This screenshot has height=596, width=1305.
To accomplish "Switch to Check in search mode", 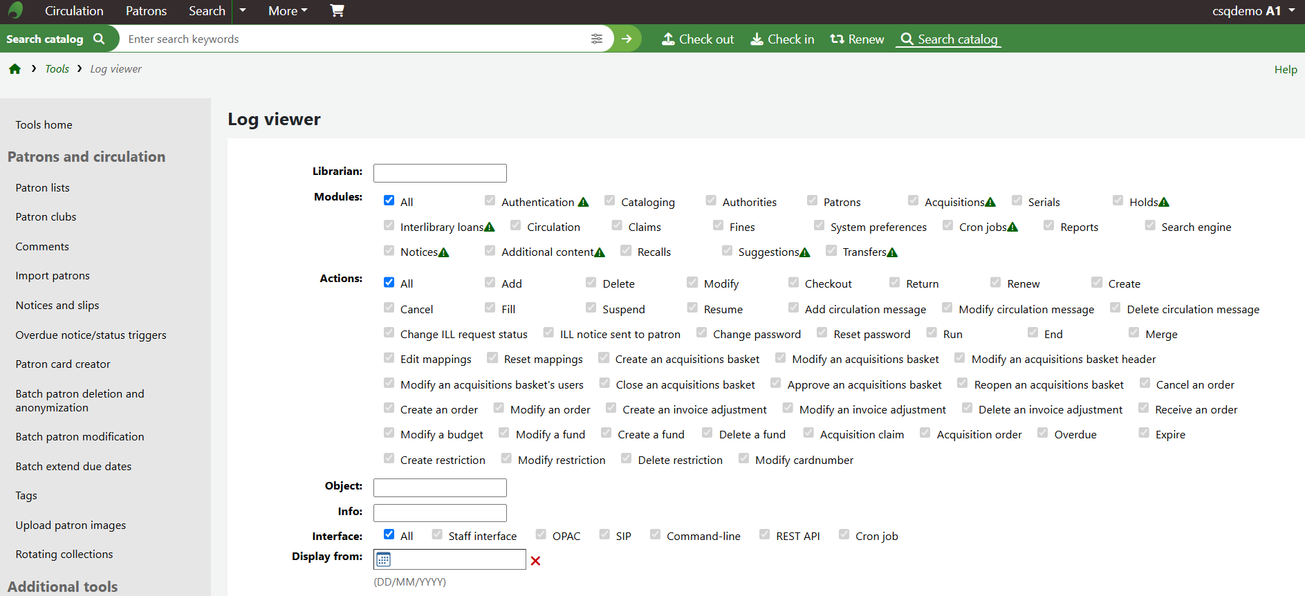I will coord(782,39).
